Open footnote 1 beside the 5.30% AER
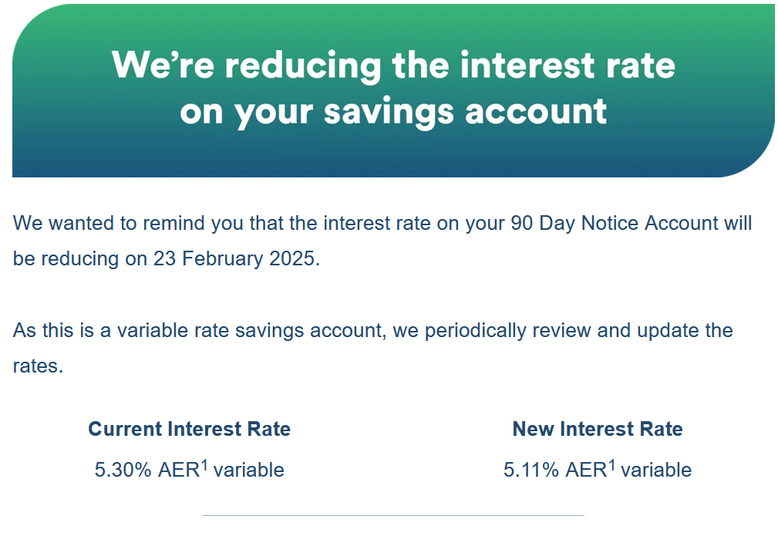The width and height of the screenshot is (778, 533). (x=204, y=464)
